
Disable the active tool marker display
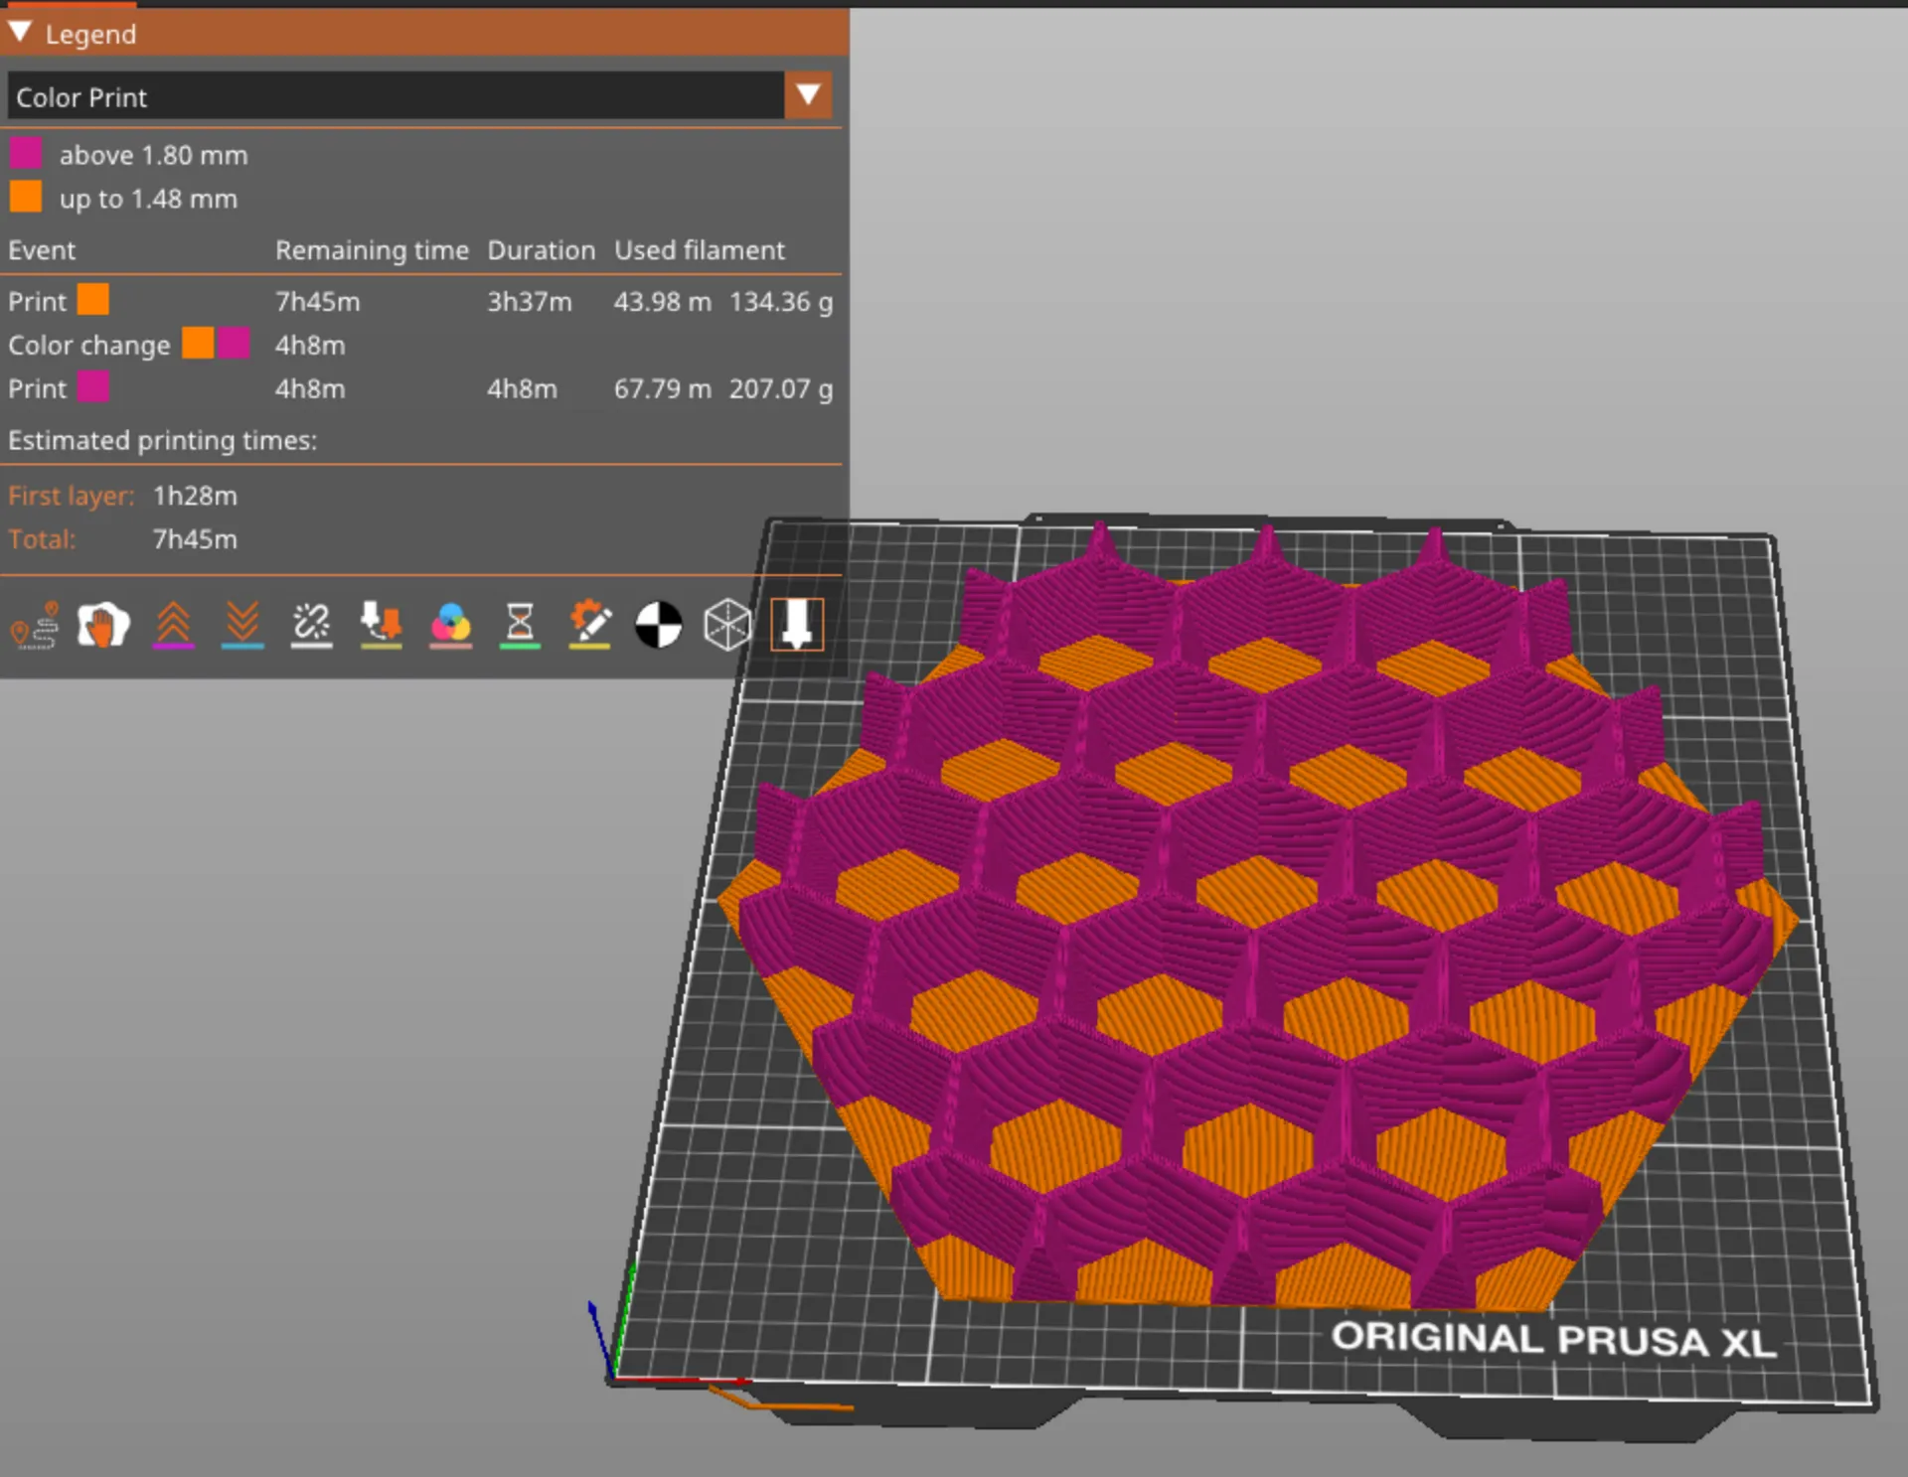click(796, 624)
